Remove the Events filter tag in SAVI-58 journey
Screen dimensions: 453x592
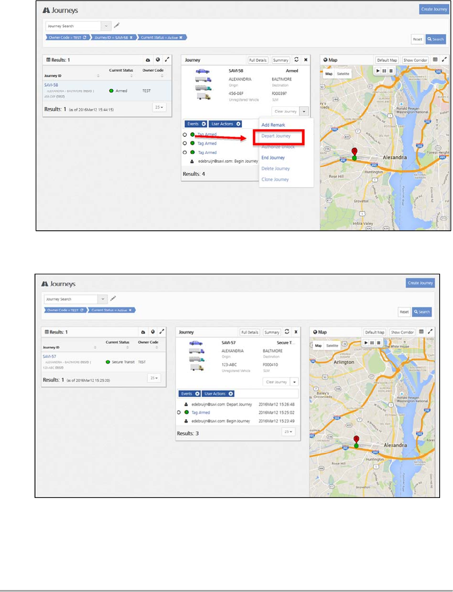(x=203, y=124)
